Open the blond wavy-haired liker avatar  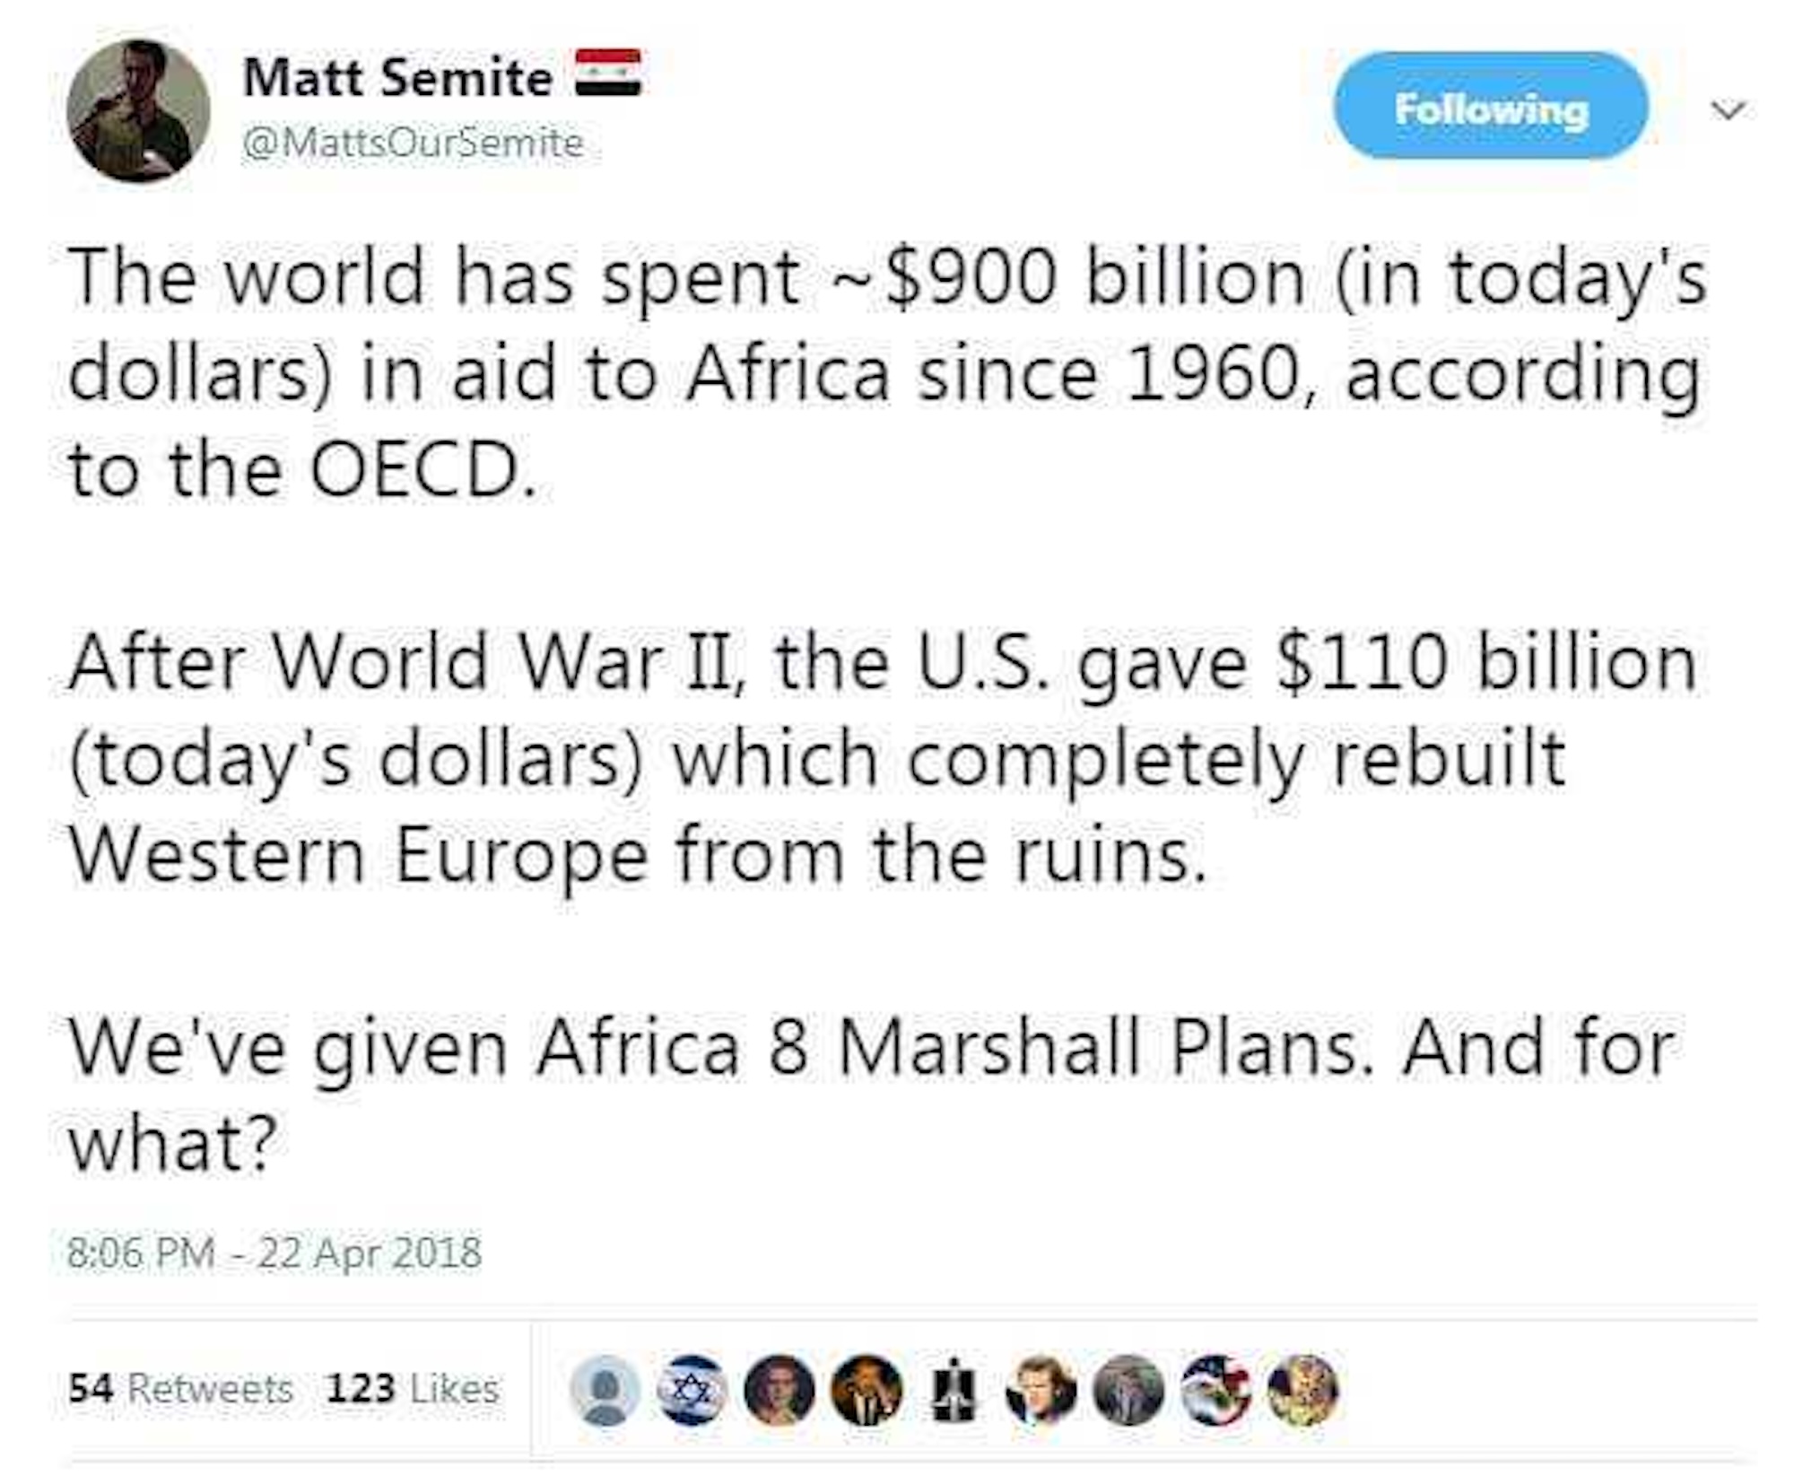1041,1390
